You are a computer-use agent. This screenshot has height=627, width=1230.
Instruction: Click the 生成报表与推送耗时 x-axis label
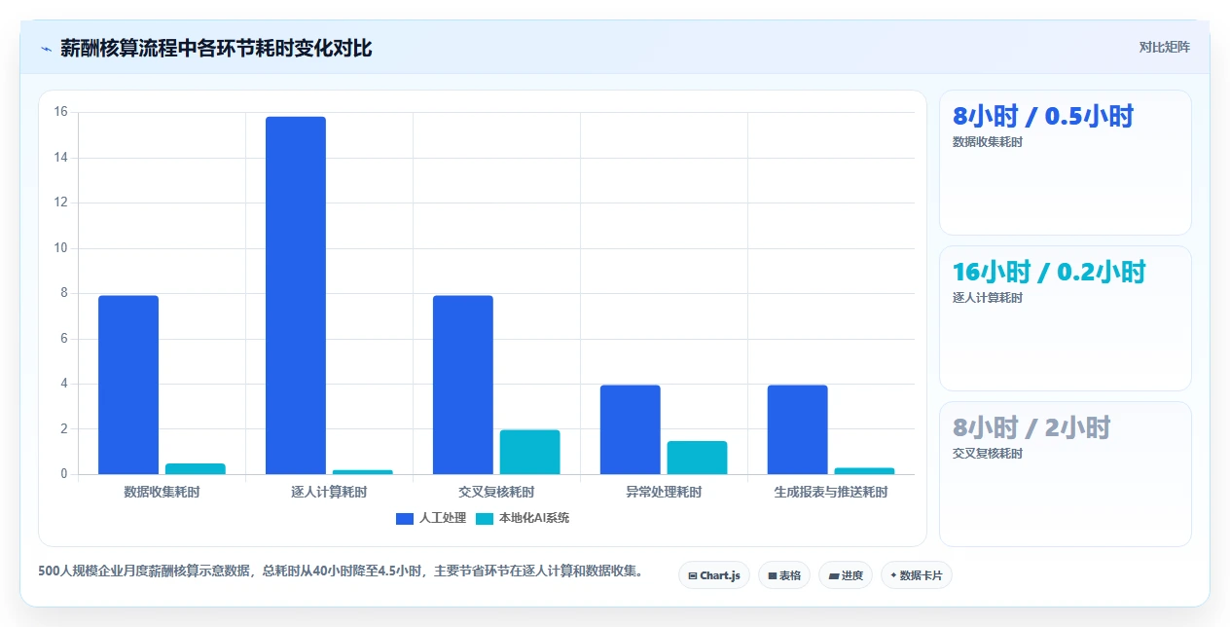831,492
